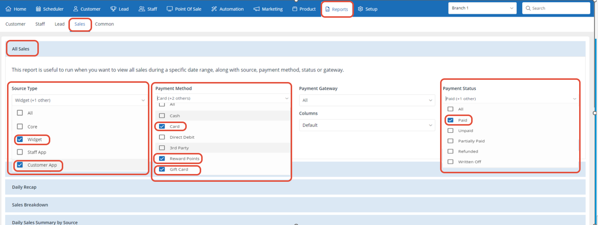
Task: Open the Branch 1 dropdown
Action: point(483,8)
